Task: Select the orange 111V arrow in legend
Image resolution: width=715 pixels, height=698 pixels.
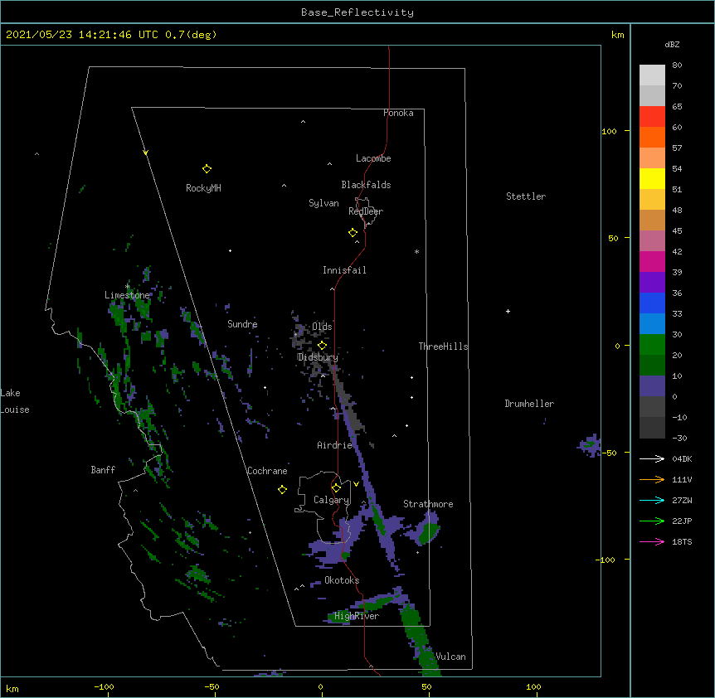Action: (652, 479)
